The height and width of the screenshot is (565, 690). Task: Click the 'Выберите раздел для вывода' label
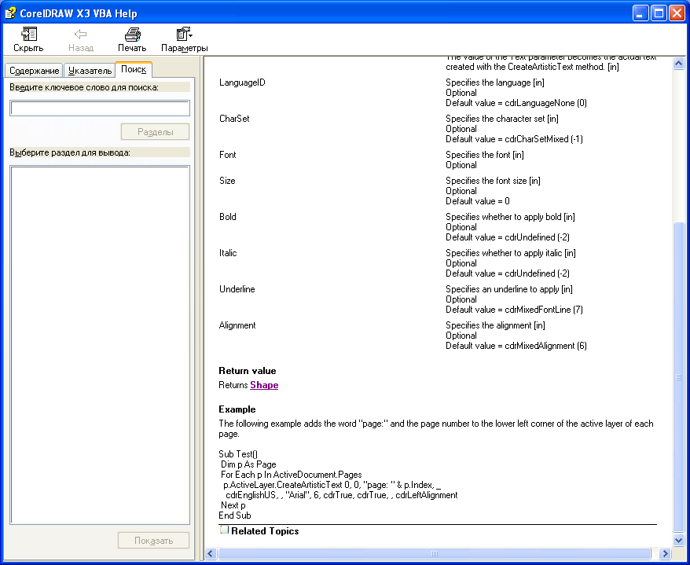(70, 152)
